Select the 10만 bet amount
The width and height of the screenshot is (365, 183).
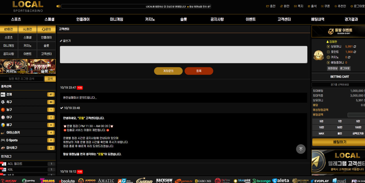(x=321, y=127)
